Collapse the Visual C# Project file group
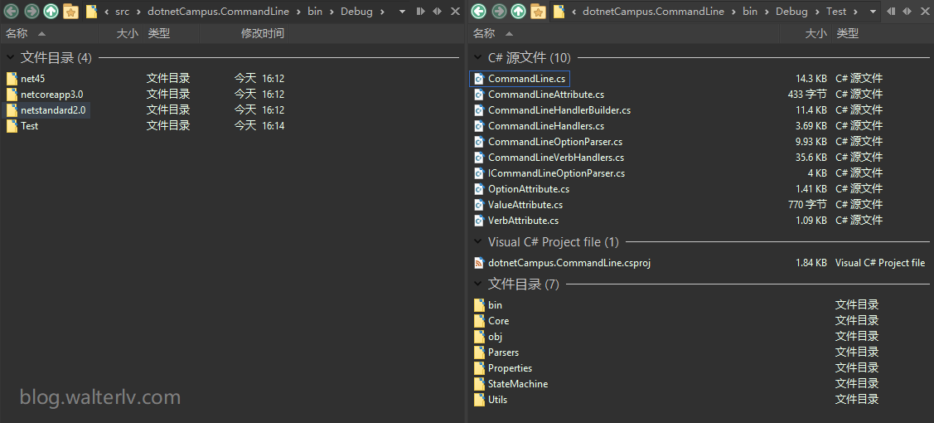The height and width of the screenshot is (423, 934). tap(478, 242)
